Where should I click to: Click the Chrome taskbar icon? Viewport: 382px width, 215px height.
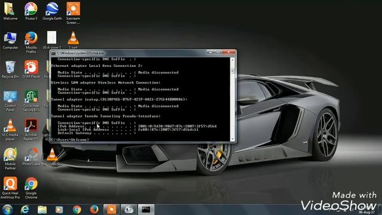tap(77, 210)
